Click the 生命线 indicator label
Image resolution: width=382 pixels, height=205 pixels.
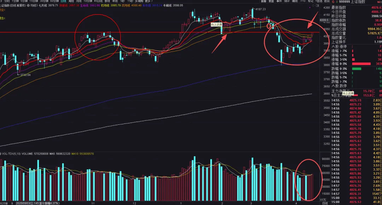pyautogui.click(x=90, y=5)
